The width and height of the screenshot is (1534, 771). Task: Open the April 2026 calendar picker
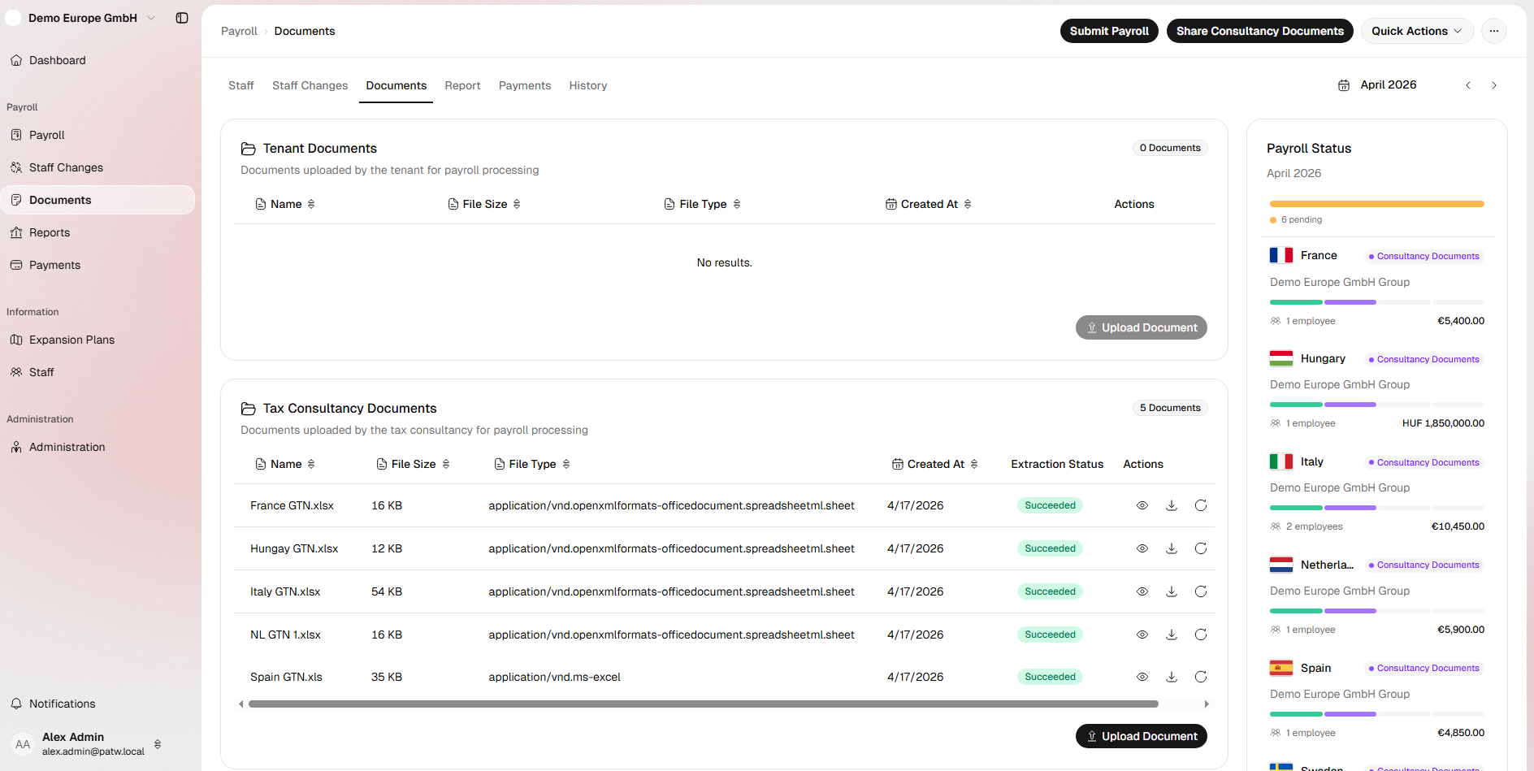point(1377,85)
